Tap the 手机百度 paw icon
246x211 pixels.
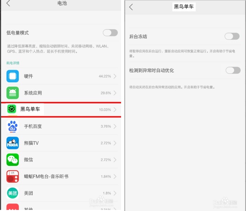(x=12, y=126)
